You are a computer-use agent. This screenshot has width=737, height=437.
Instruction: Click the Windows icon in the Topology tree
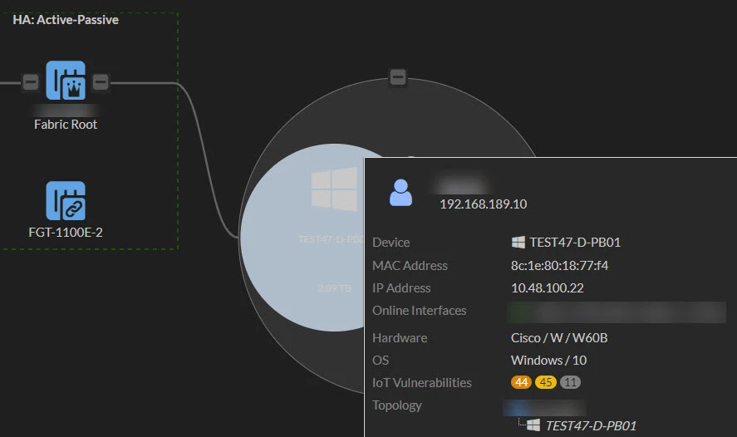tap(533, 425)
